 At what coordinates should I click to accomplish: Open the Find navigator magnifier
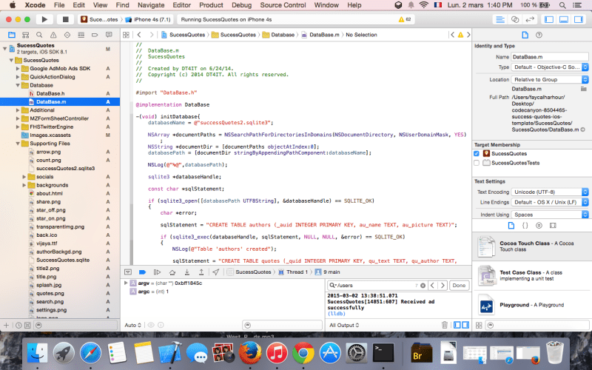tap(39, 35)
